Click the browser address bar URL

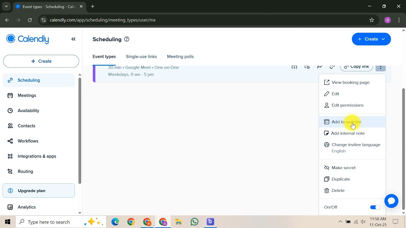tap(102, 20)
